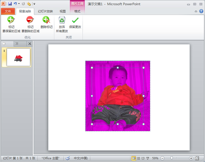This screenshot has height=162, width=205.
Task: Click the 关闭 group label
Action: pyautogui.click(x=69, y=37)
